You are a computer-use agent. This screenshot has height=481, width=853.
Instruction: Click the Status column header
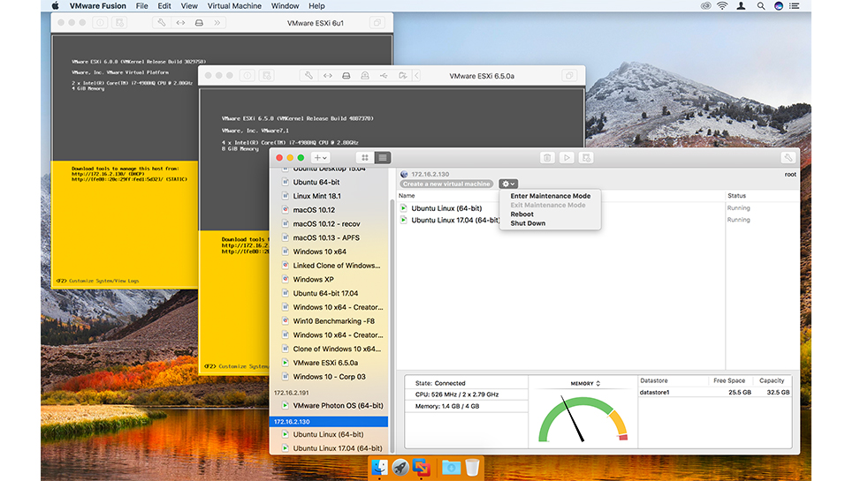point(736,196)
